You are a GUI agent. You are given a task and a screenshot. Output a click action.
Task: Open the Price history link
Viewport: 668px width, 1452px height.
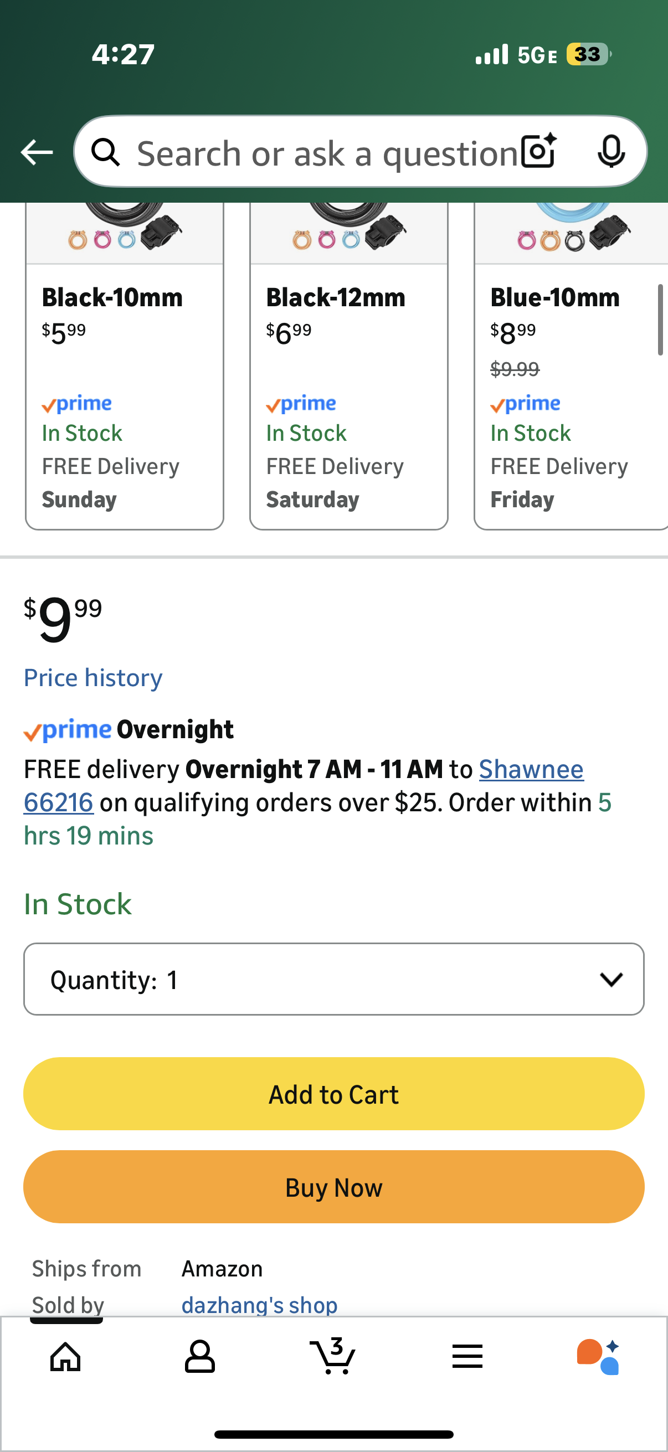pos(93,677)
